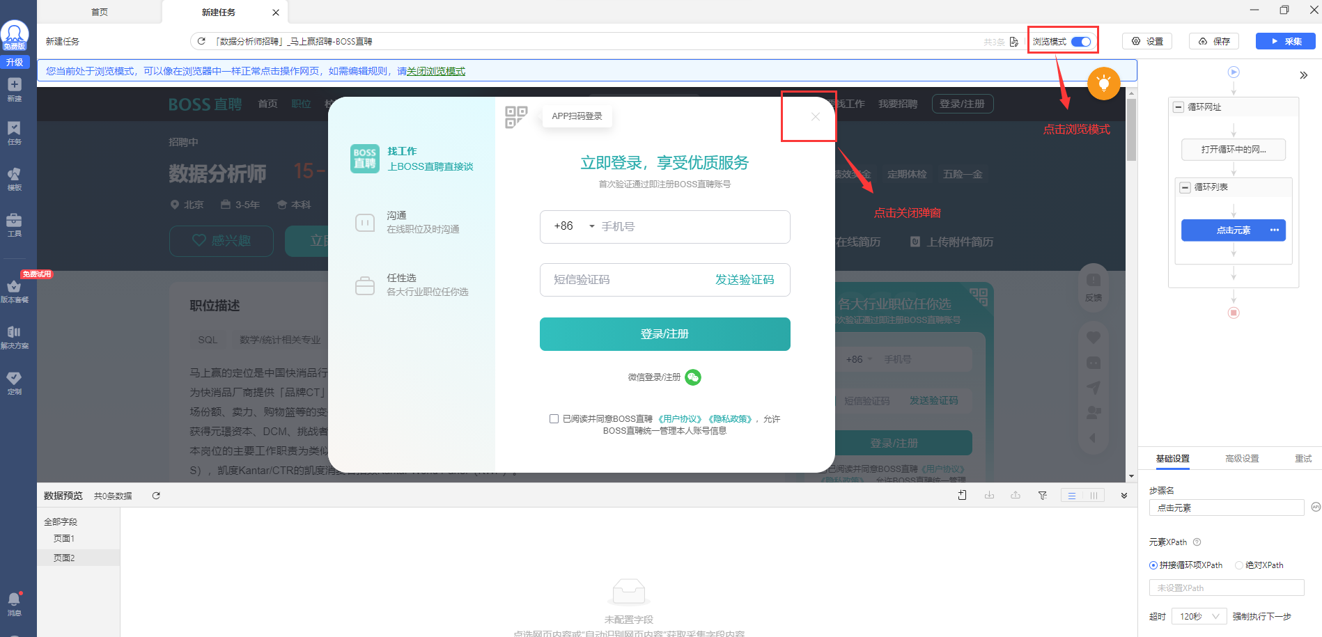1322x637 pixels.
Task: Collapse the 循环列表 workflow block
Action: [1185, 187]
